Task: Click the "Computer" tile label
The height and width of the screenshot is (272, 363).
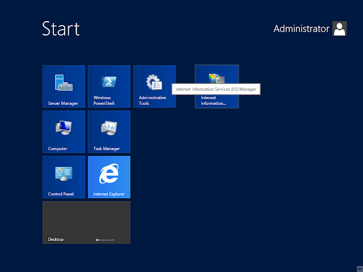Action: click(x=58, y=149)
